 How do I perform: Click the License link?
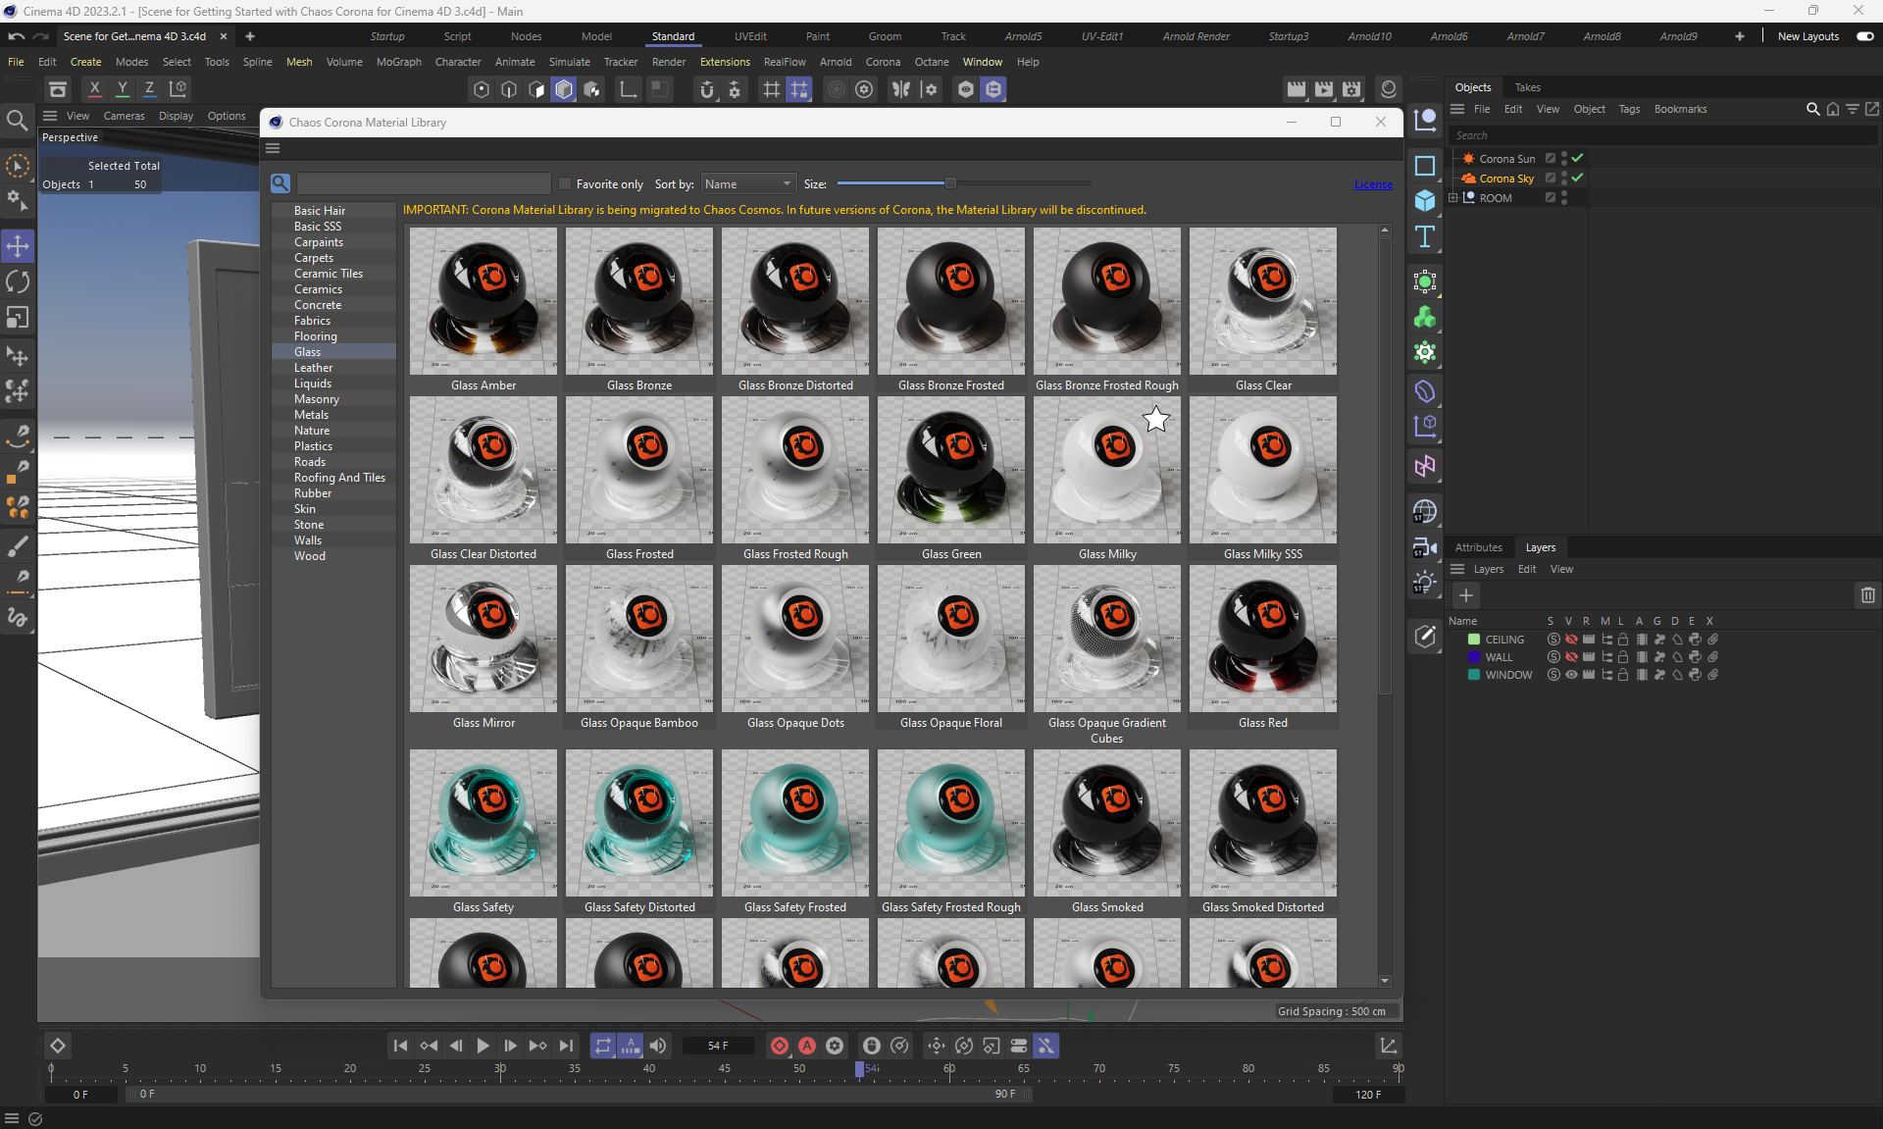coord(1372,184)
